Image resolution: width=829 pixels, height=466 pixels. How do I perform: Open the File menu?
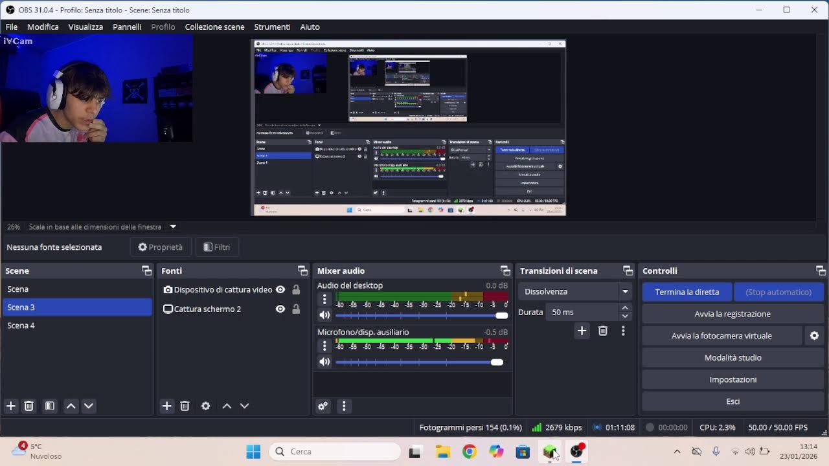(x=12, y=27)
